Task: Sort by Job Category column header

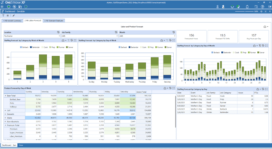Action: pos(228,93)
